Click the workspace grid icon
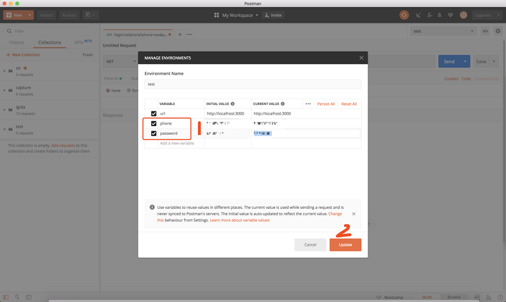The width and height of the screenshot is (506, 302). click(x=216, y=15)
